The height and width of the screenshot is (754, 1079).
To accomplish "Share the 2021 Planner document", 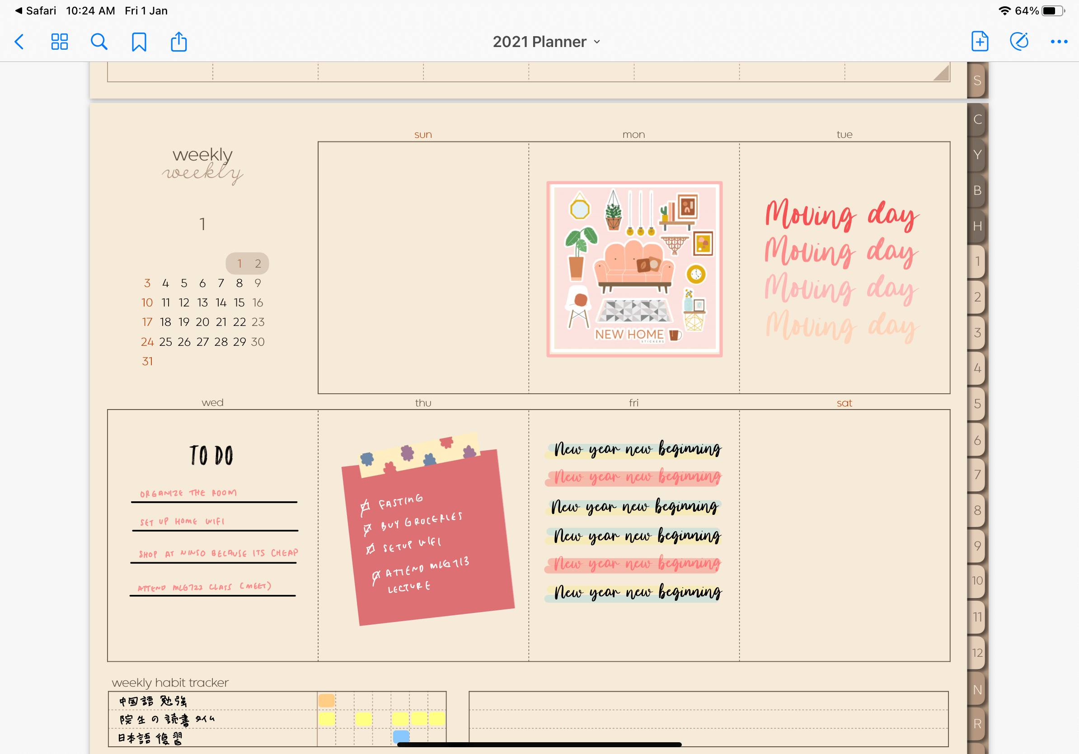I will [x=178, y=42].
